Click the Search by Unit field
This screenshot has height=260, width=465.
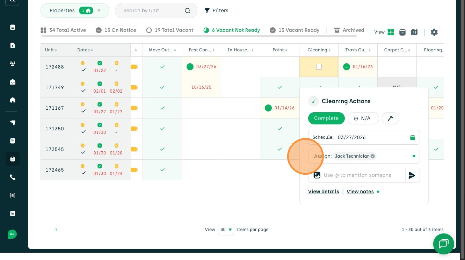(x=152, y=10)
